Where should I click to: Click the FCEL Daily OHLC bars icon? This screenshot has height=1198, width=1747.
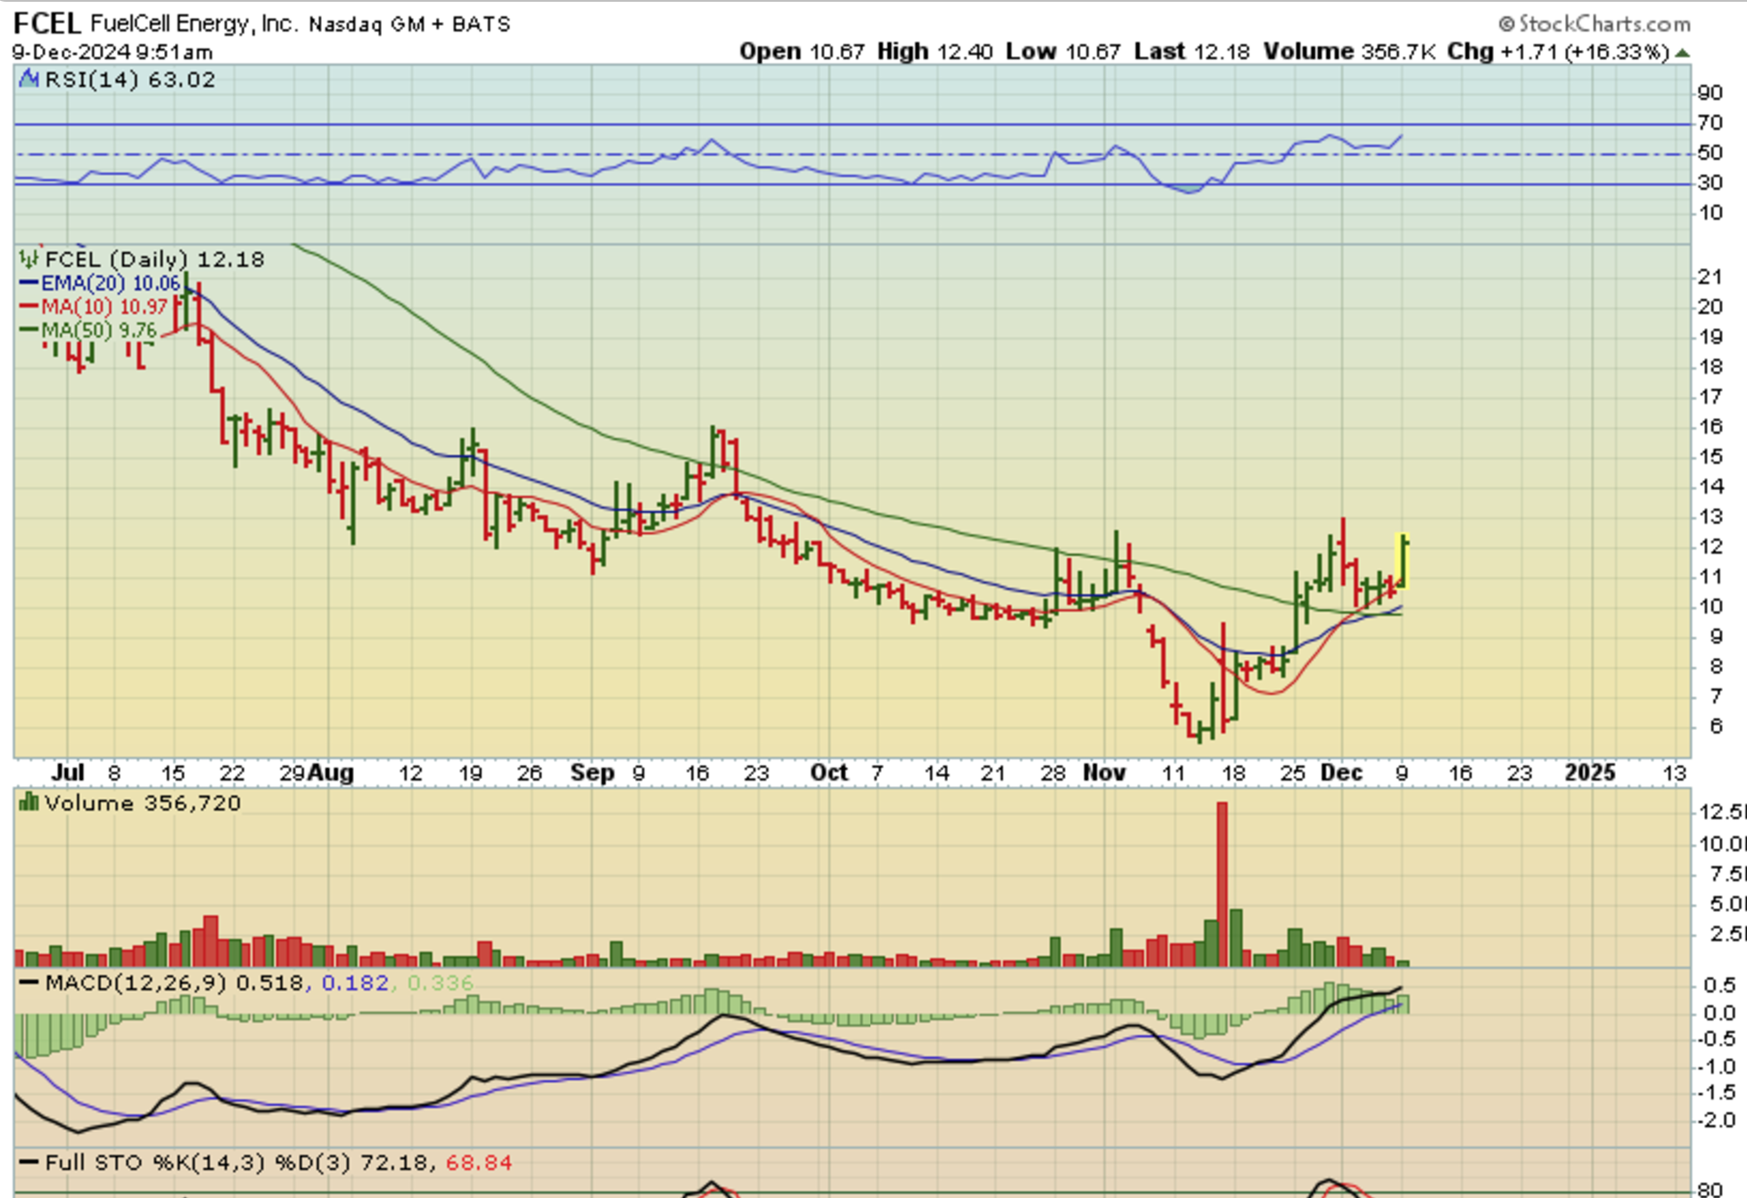pos(29,259)
